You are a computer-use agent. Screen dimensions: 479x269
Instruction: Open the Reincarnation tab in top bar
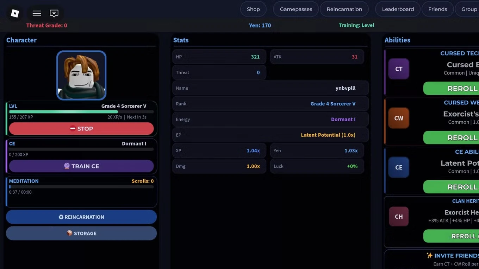pos(344,9)
